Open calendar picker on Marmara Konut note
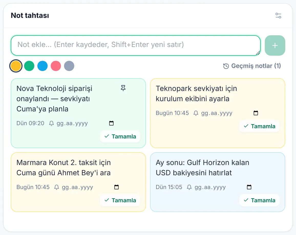This screenshot has width=296, height=235. 117,187
